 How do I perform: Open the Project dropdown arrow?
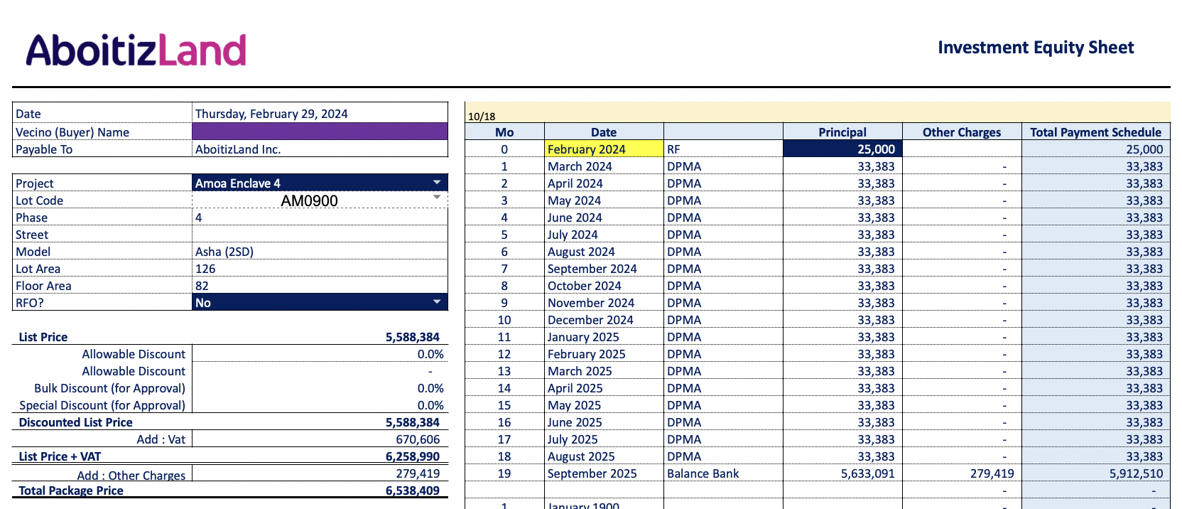[437, 183]
